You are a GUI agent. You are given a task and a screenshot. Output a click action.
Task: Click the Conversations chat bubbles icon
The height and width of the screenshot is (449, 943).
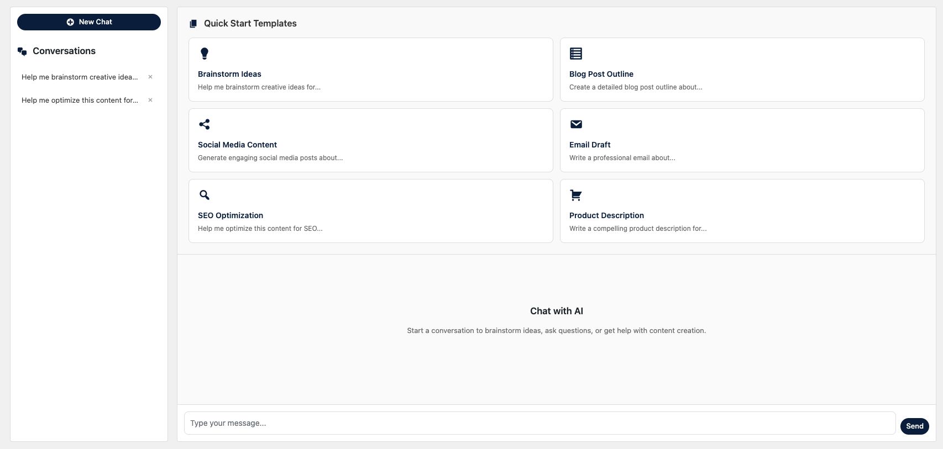tap(22, 51)
